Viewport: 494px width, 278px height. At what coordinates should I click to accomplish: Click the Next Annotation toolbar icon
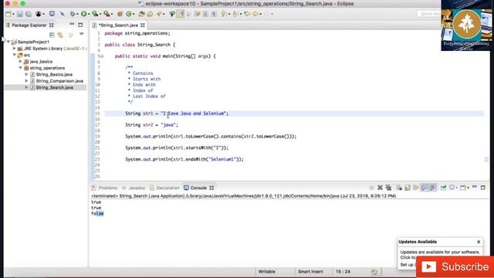click(x=224, y=14)
